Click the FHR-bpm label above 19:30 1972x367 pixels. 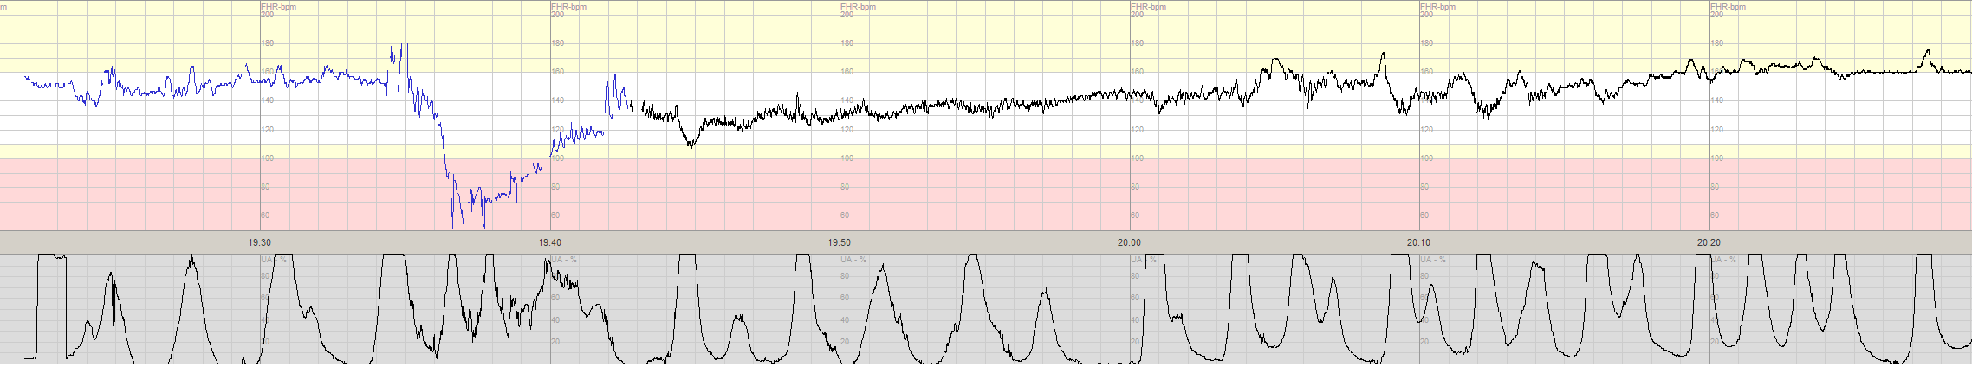coord(278,7)
